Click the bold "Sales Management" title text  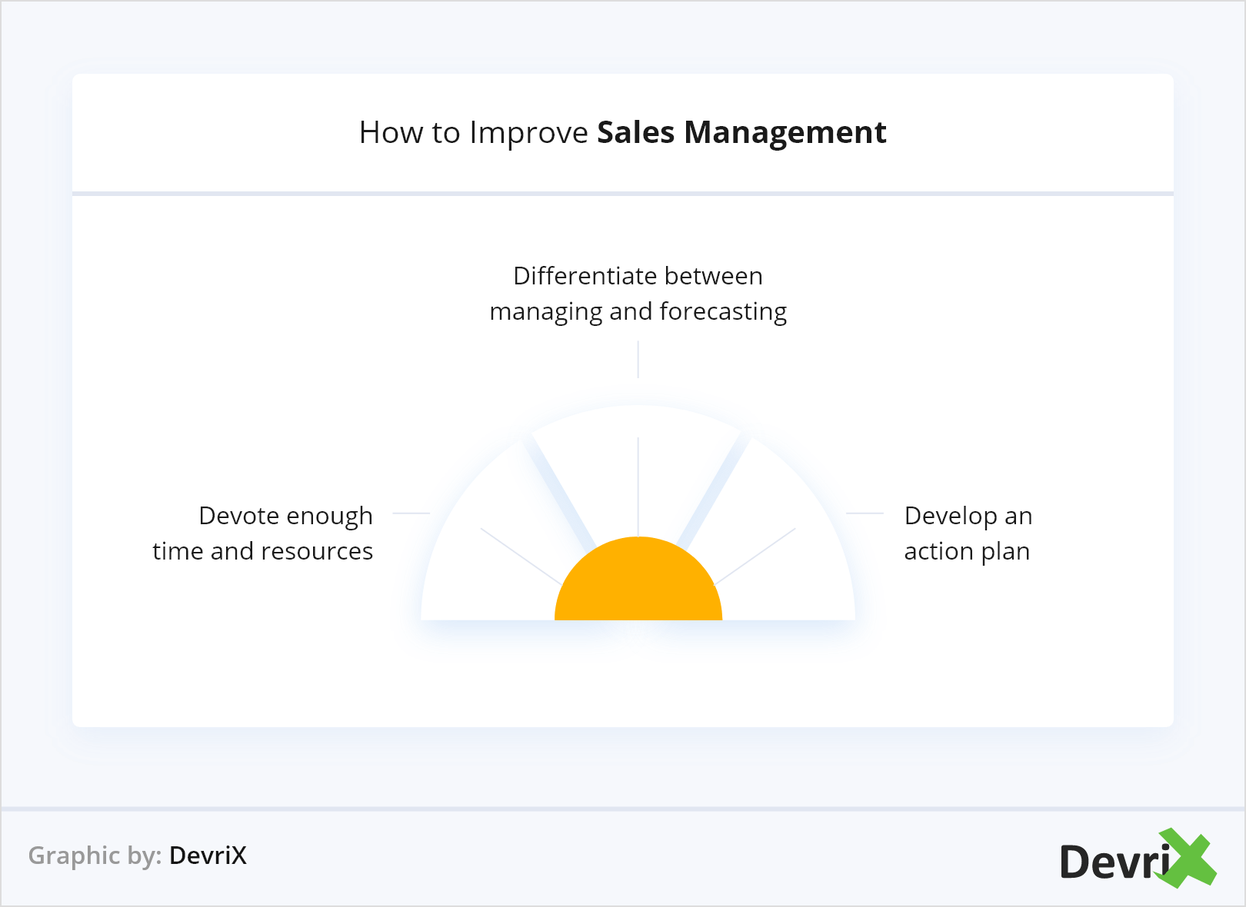tap(741, 133)
